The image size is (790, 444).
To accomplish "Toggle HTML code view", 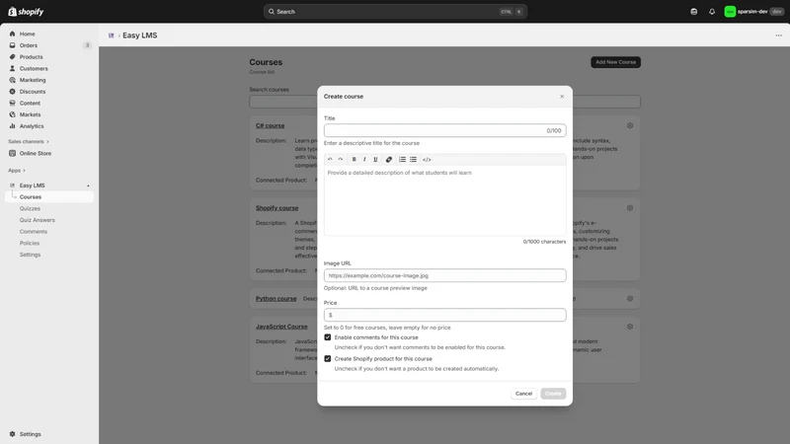I will (427, 160).
